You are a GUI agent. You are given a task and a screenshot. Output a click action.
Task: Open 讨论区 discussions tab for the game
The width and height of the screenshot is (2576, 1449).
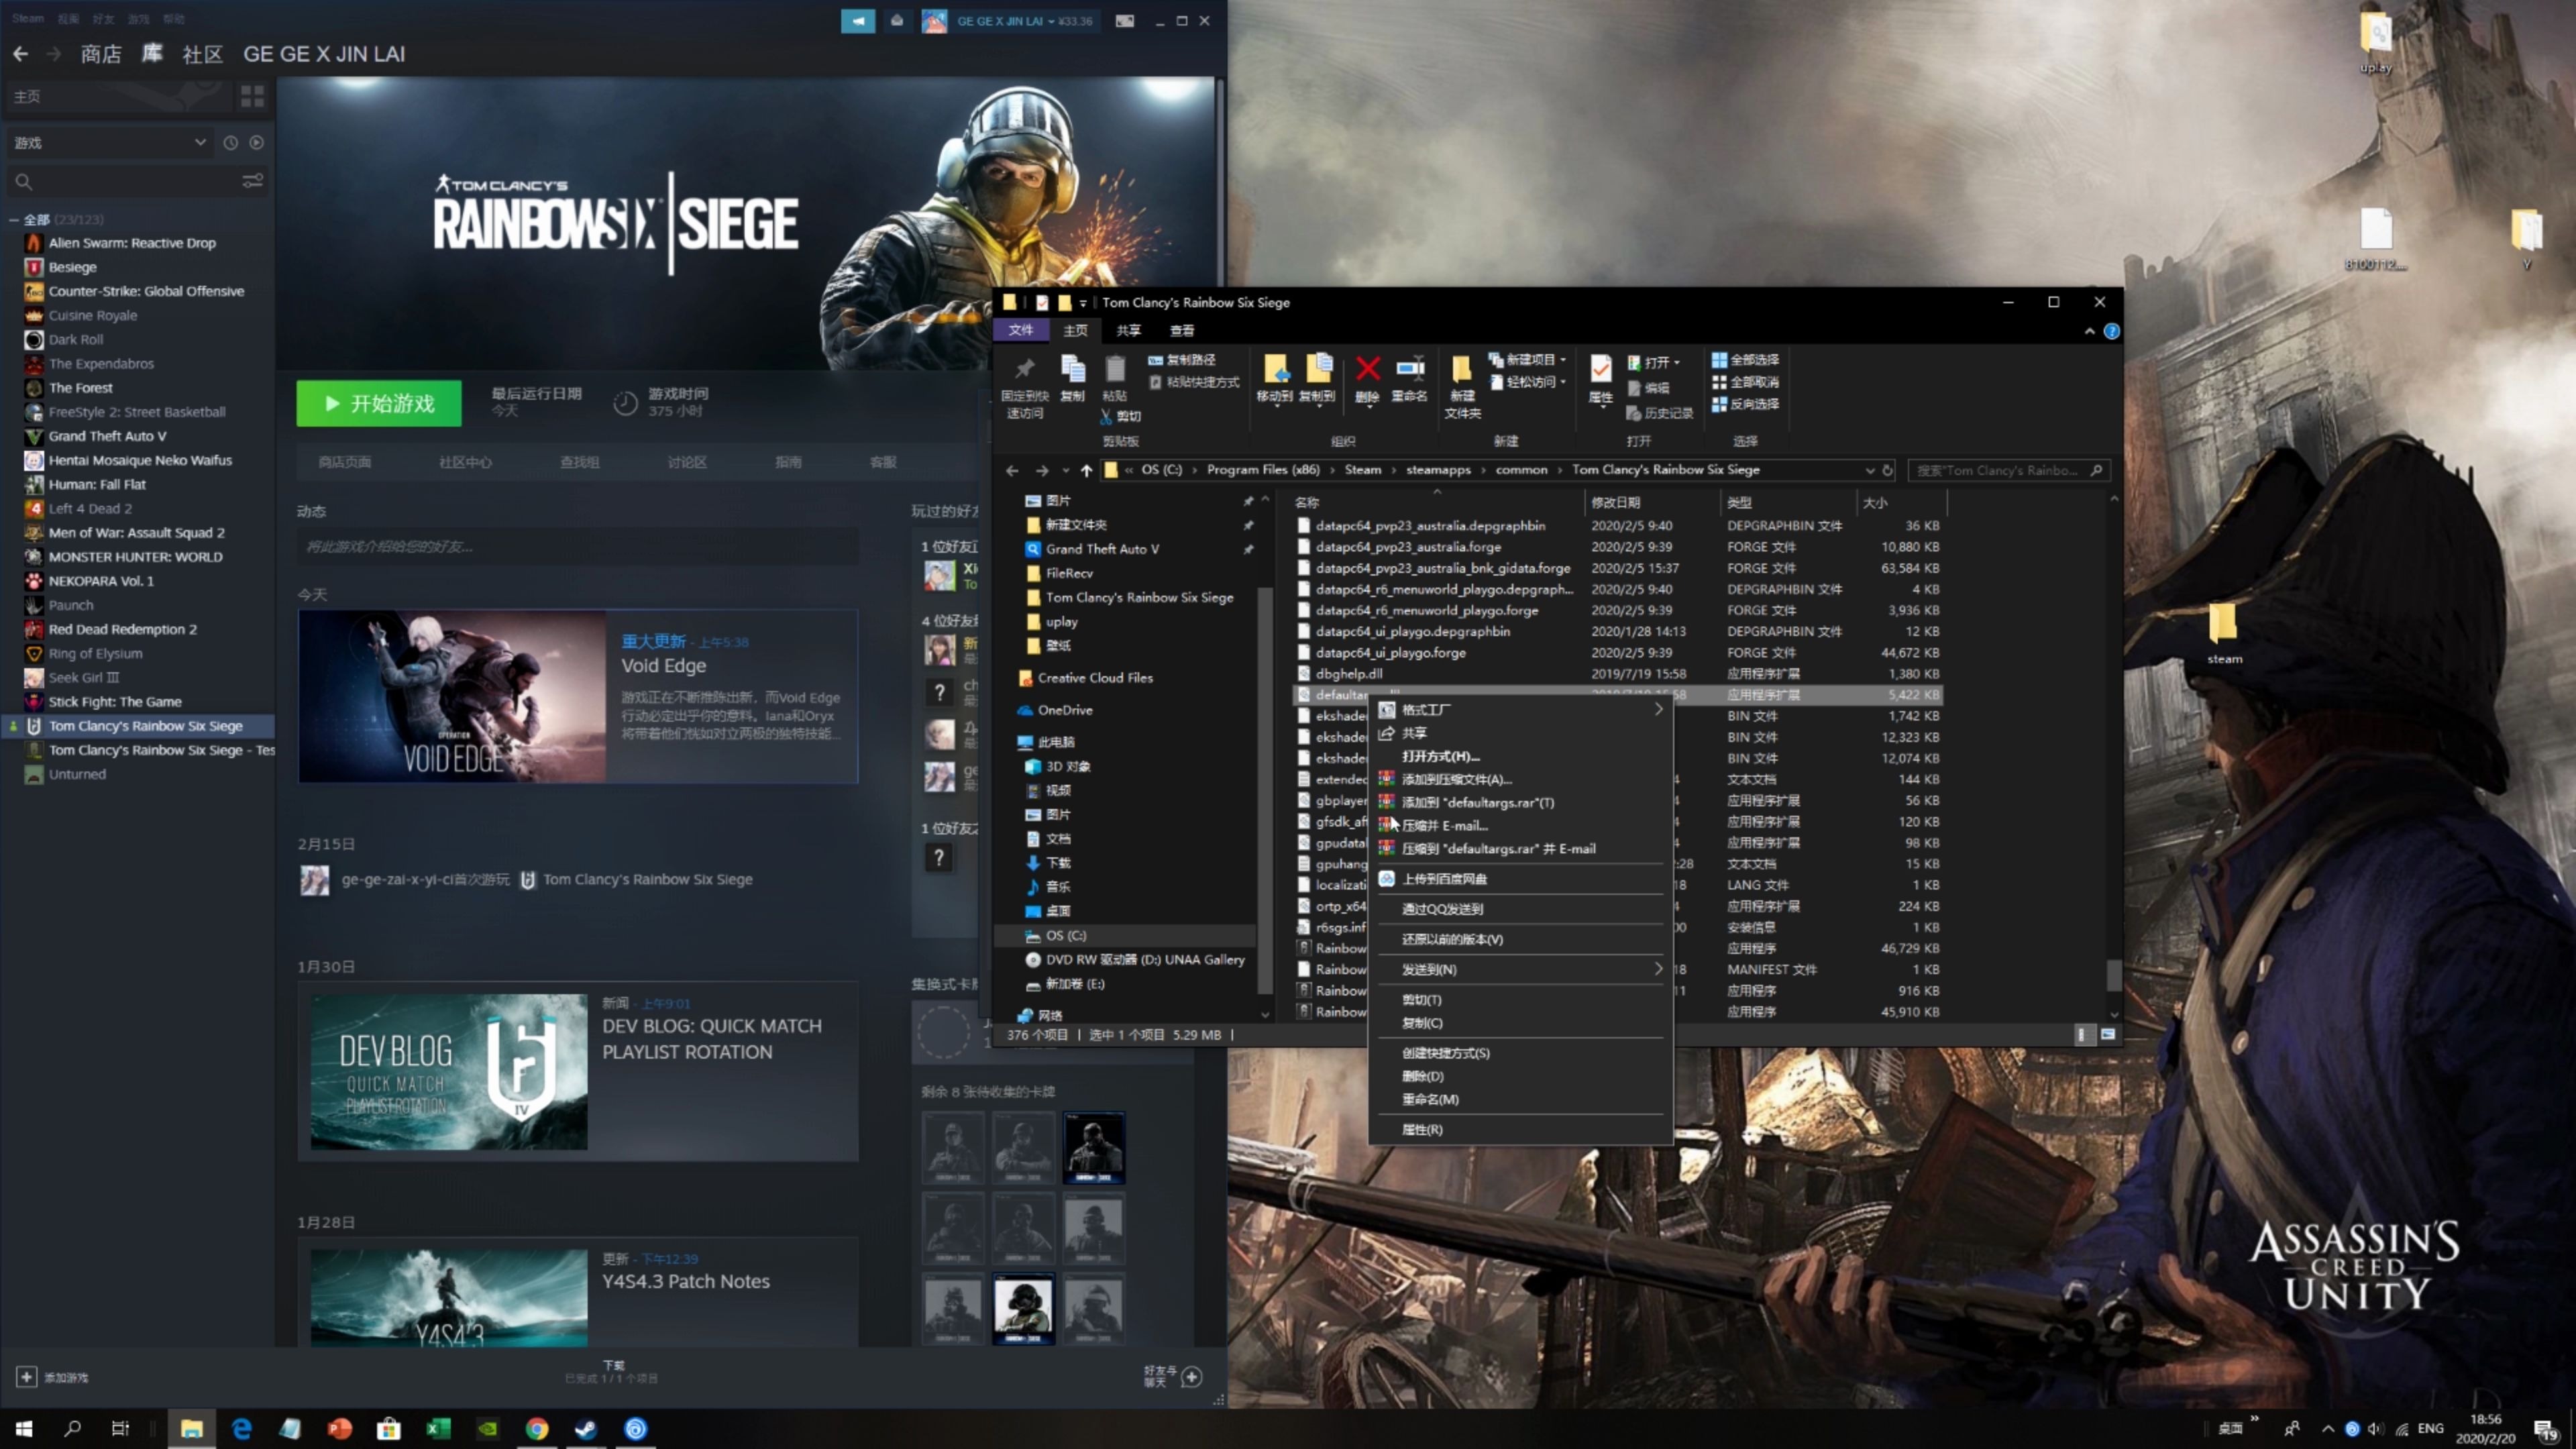point(687,462)
